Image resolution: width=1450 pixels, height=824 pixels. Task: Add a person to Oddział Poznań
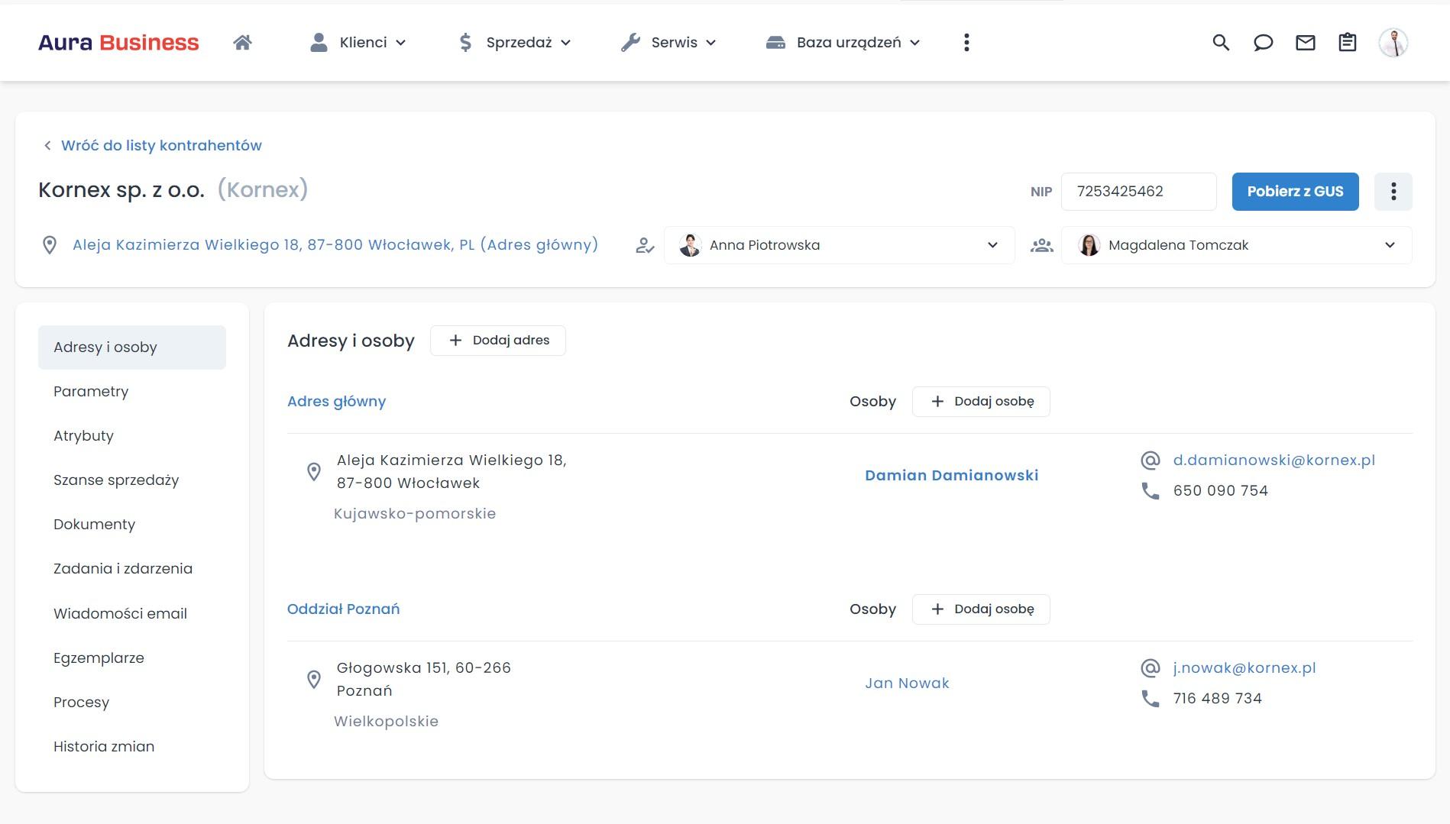(x=981, y=609)
